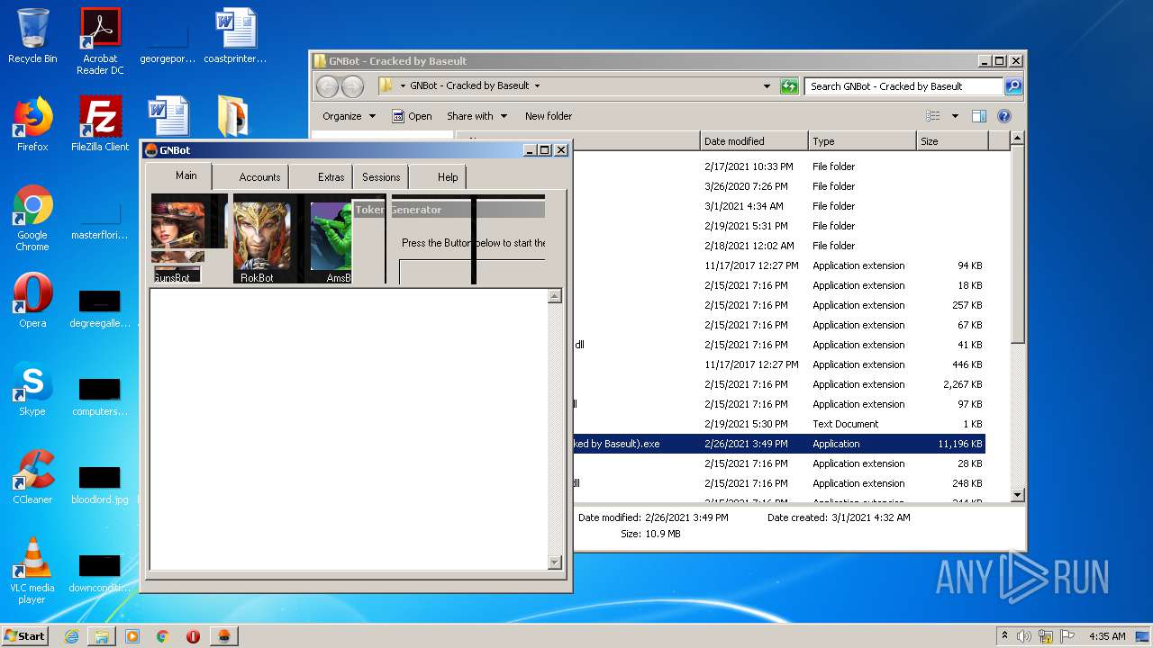
Task: Click the volume speaker tray icon
Action: tap(1024, 636)
